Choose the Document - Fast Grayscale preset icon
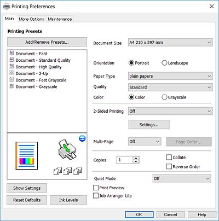This screenshot has height=221, width=219. click(11, 80)
